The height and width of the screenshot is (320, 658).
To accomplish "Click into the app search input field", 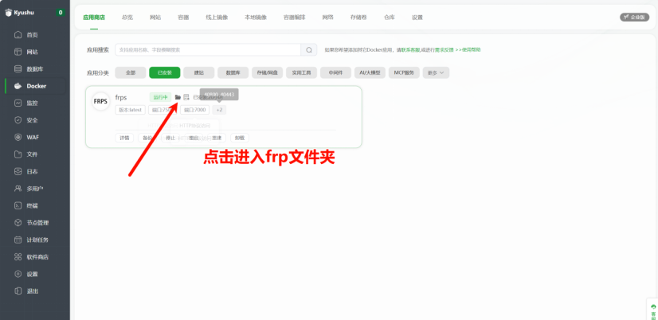I will coord(208,50).
